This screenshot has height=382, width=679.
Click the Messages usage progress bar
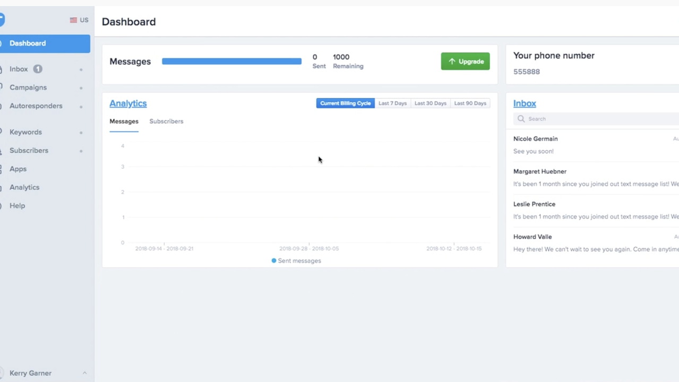tap(231, 62)
